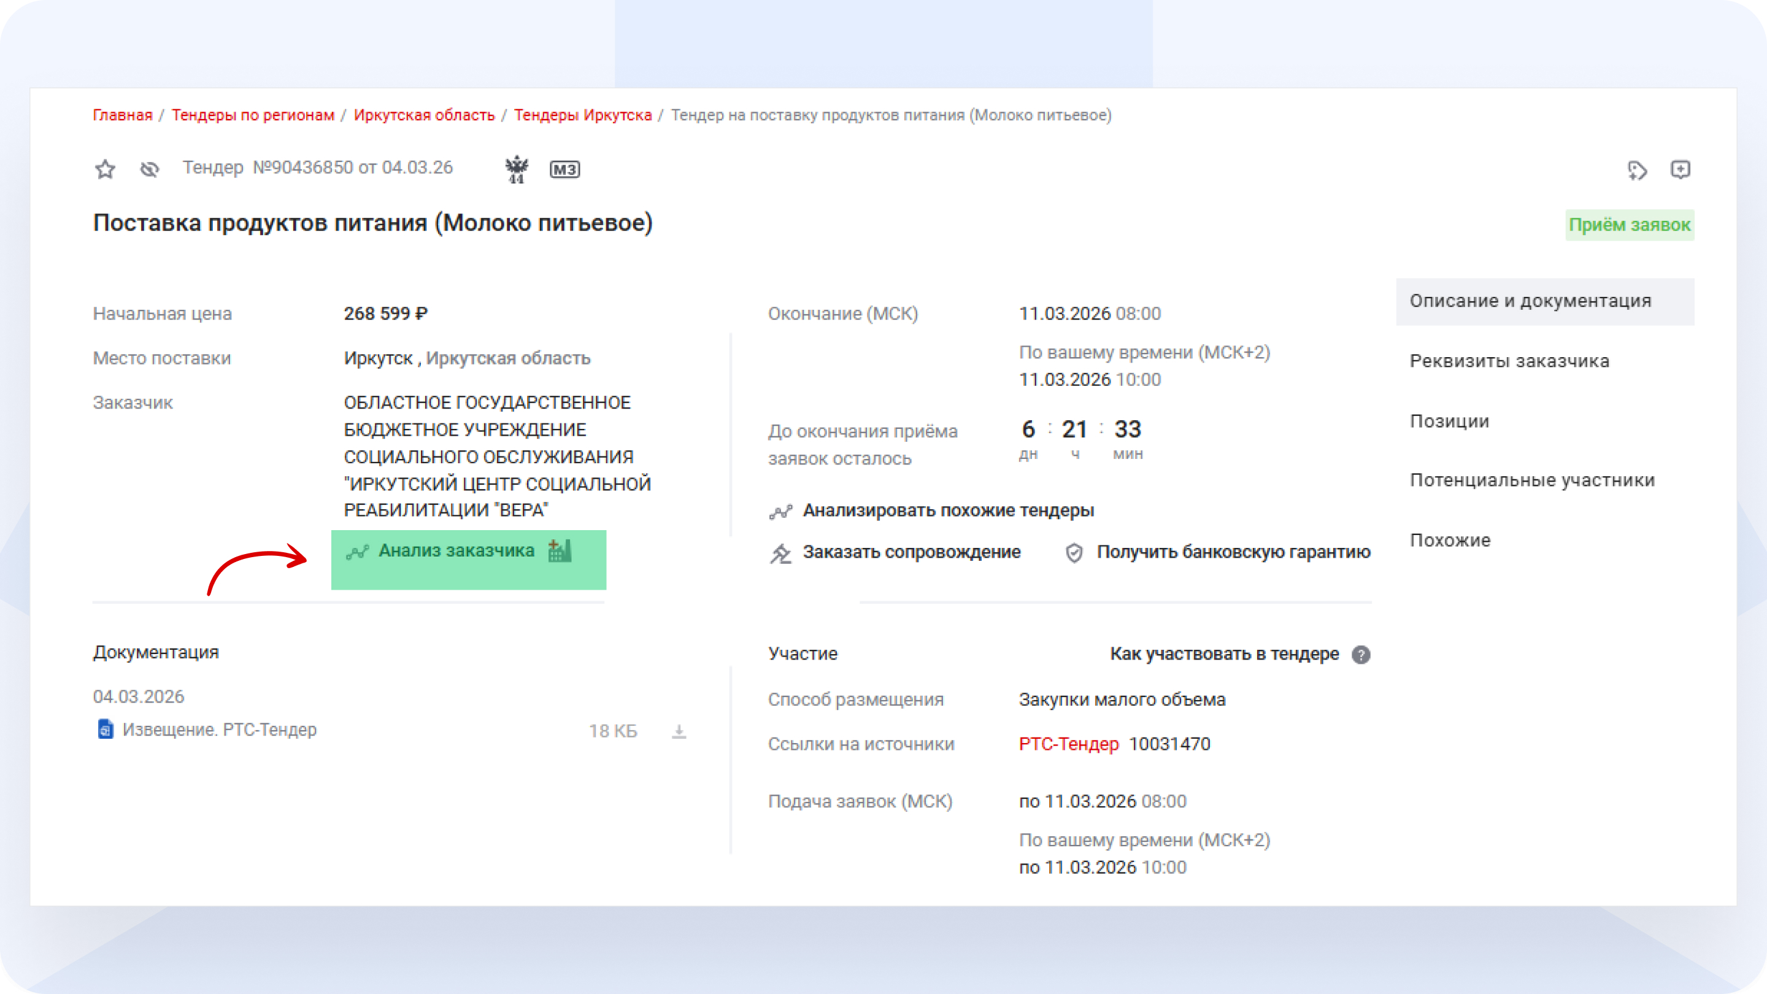
Task: Follow the Тендеры Иркутска breadcrumb link
Action: [582, 115]
